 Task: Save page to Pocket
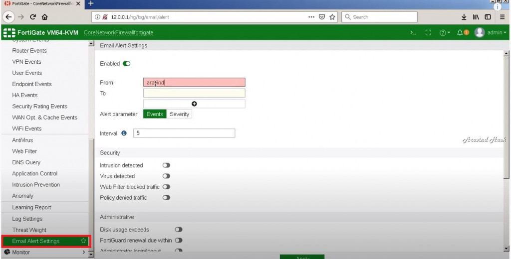point(322,17)
